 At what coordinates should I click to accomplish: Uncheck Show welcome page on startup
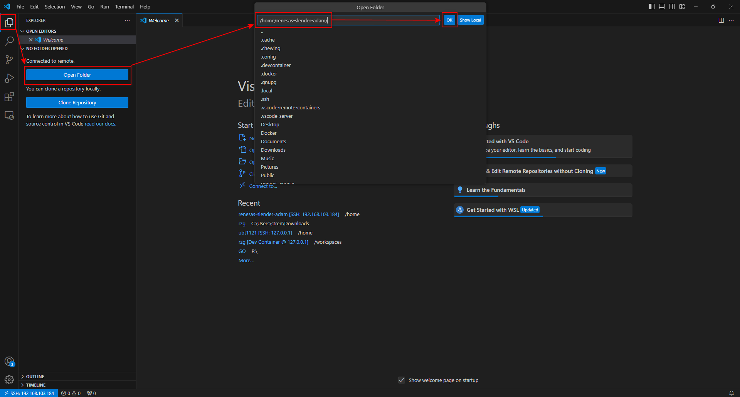point(402,380)
